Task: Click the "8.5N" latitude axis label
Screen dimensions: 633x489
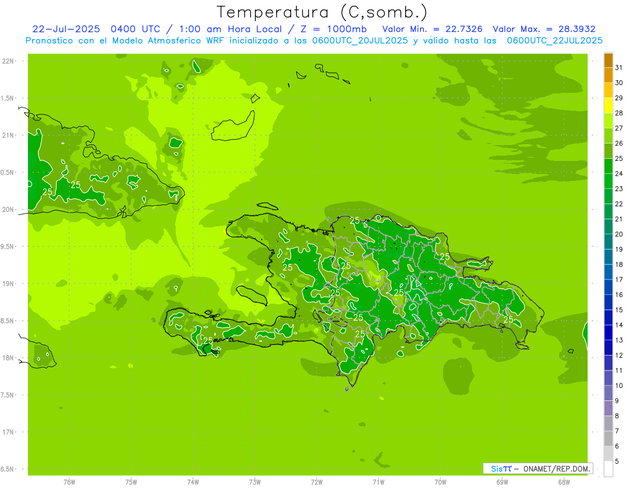Action: coord(7,321)
